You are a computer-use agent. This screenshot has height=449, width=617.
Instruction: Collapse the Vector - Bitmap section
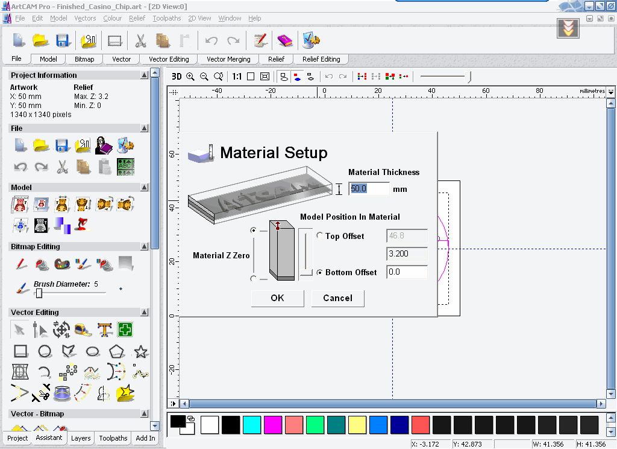(145, 413)
